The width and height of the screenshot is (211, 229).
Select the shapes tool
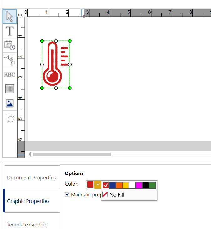[x=9, y=118]
